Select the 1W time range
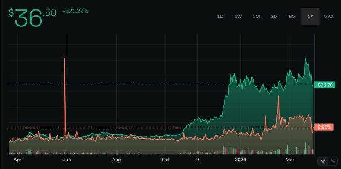 coord(238,17)
